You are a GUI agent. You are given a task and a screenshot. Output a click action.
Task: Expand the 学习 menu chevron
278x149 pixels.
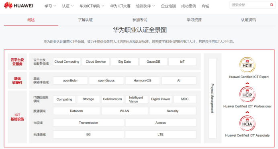(55, 6)
